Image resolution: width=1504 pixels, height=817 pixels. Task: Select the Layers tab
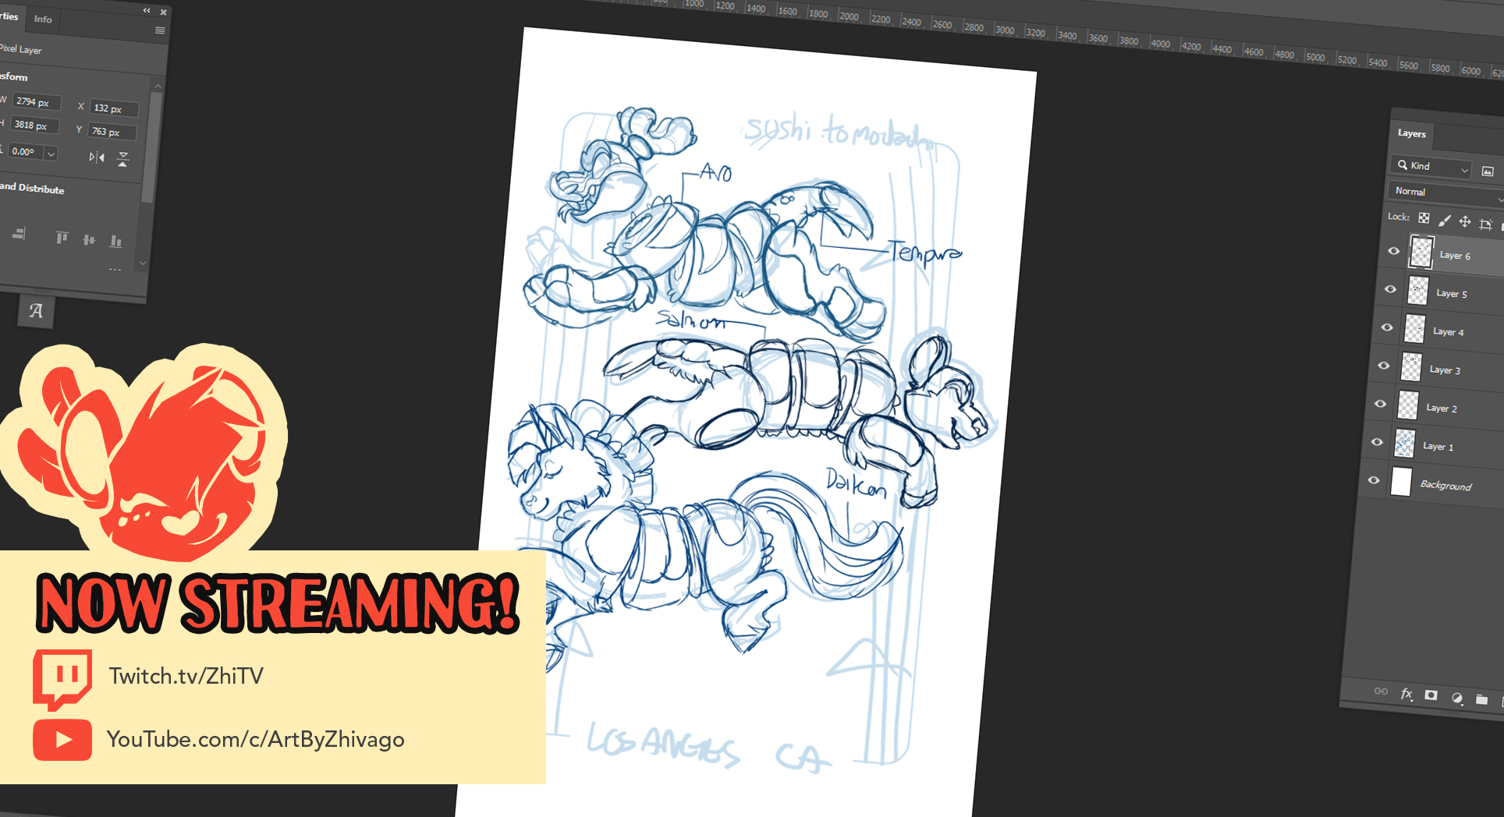click(1411, 133)
